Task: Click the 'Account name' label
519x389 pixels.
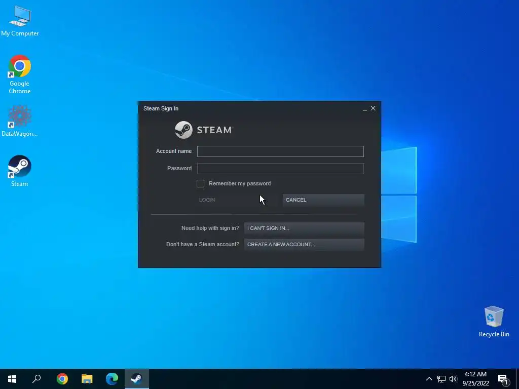Action: point(174,151)
